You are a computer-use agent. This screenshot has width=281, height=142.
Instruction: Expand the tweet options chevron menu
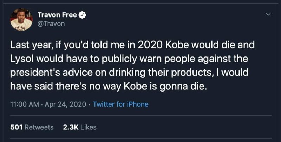point(268,14)
